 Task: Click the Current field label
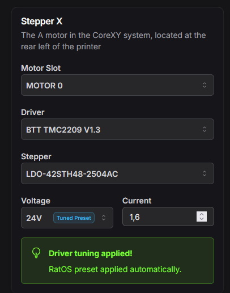(x=137, y=201)
